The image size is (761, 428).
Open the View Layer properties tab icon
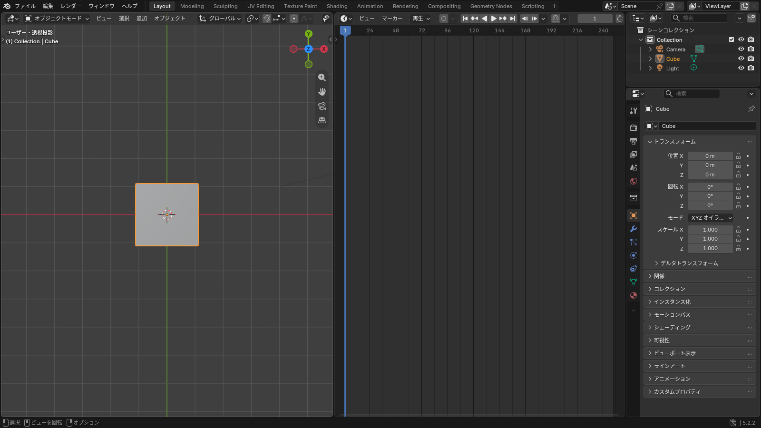634,155
